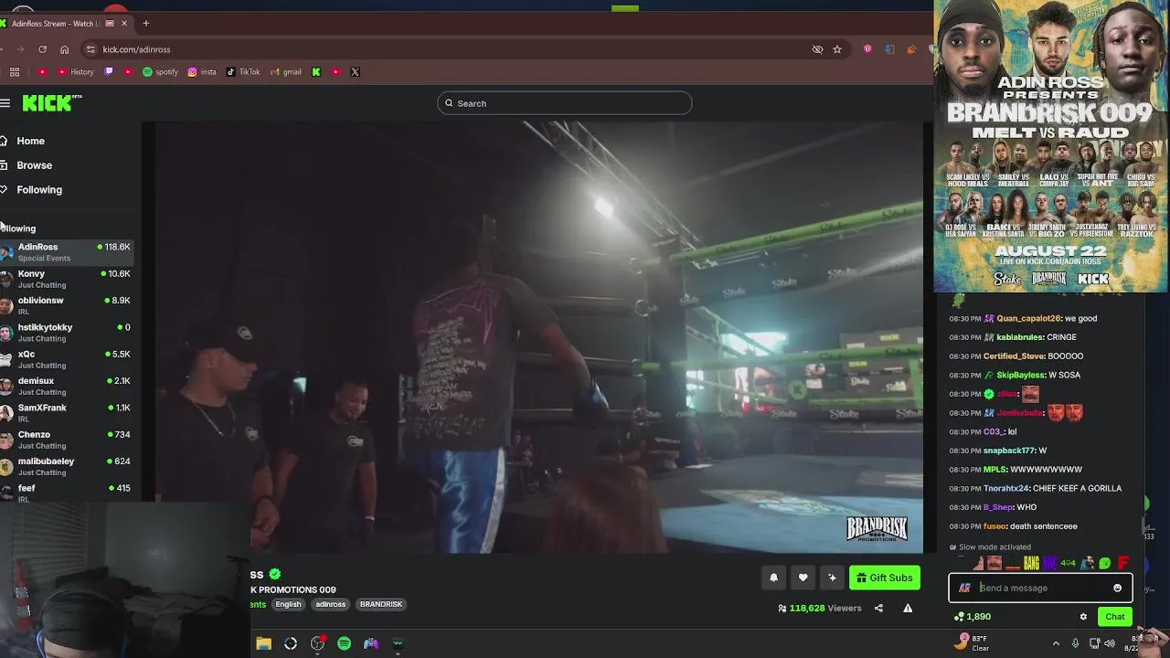Click the taskbar microphone icon
1170x658 pixels.
[x=1075, y=643]
